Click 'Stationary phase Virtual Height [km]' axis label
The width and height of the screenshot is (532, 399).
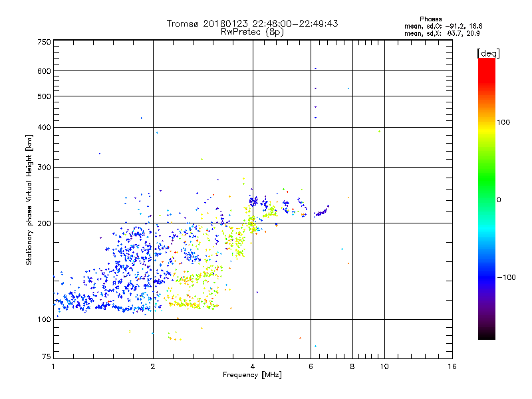(29, 200)
